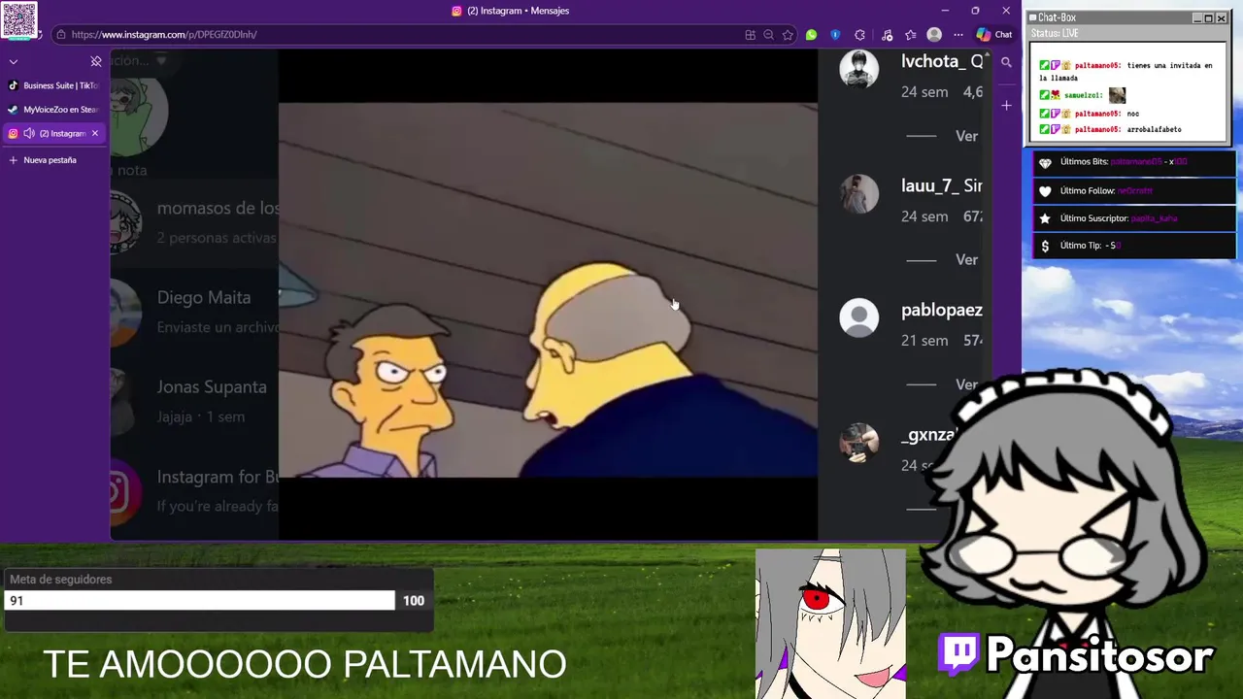View site info lock icon
The image size is (1243, 699).
coord(61,35)
